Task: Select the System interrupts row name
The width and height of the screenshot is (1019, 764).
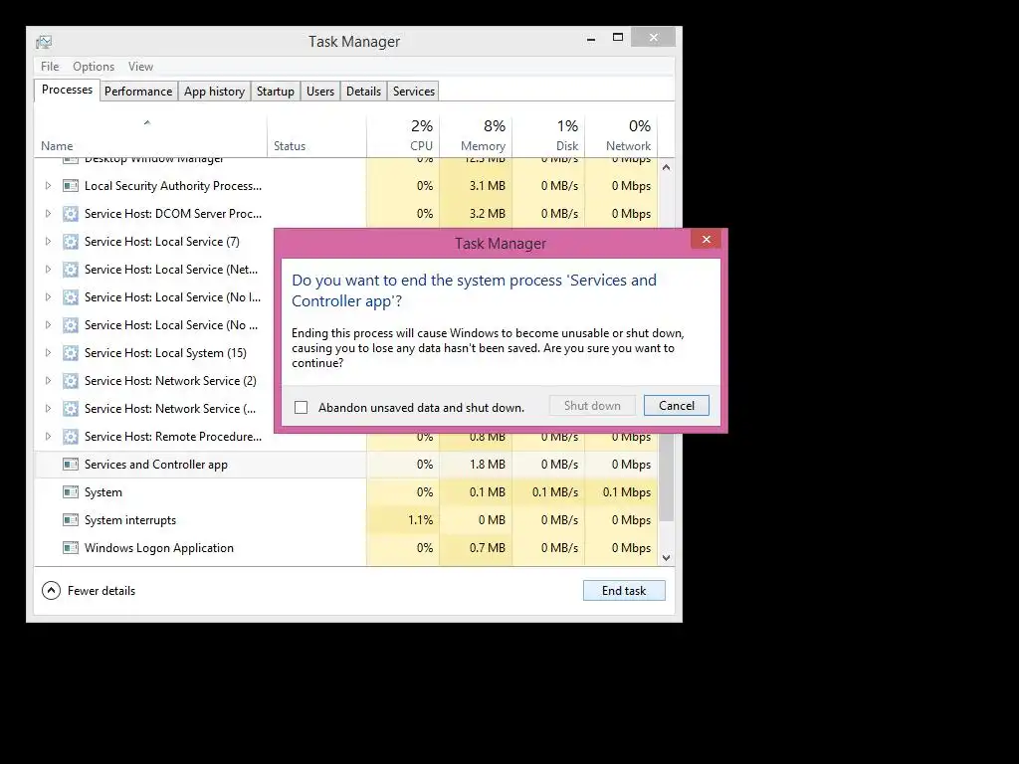Action: (x=130, y=520)
